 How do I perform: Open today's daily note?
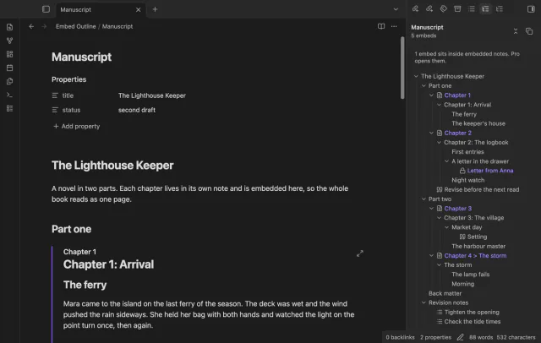(9, 68)
